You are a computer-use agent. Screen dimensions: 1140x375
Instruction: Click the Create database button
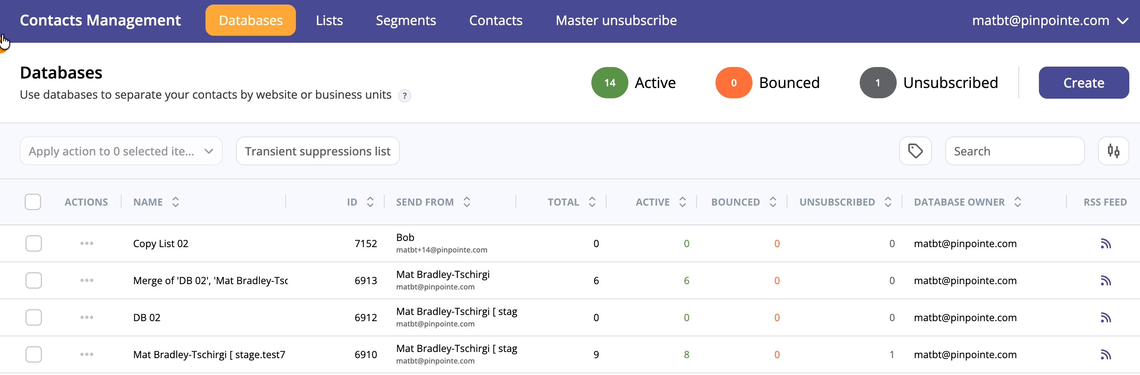(1084, 83)
